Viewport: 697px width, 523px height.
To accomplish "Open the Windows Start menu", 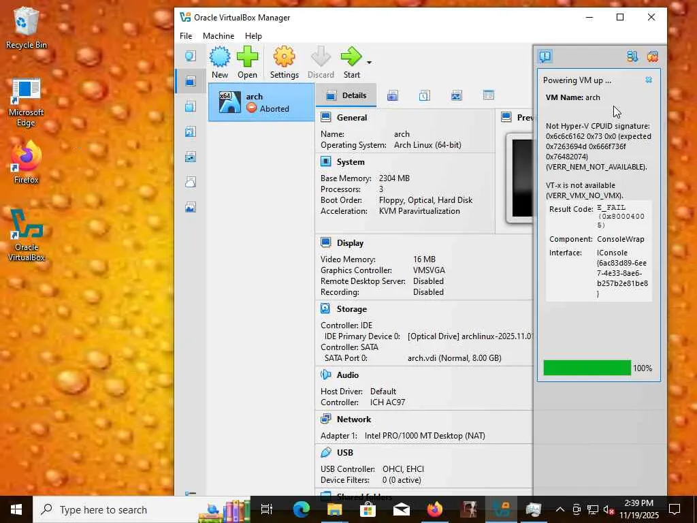I will point(16,509).
